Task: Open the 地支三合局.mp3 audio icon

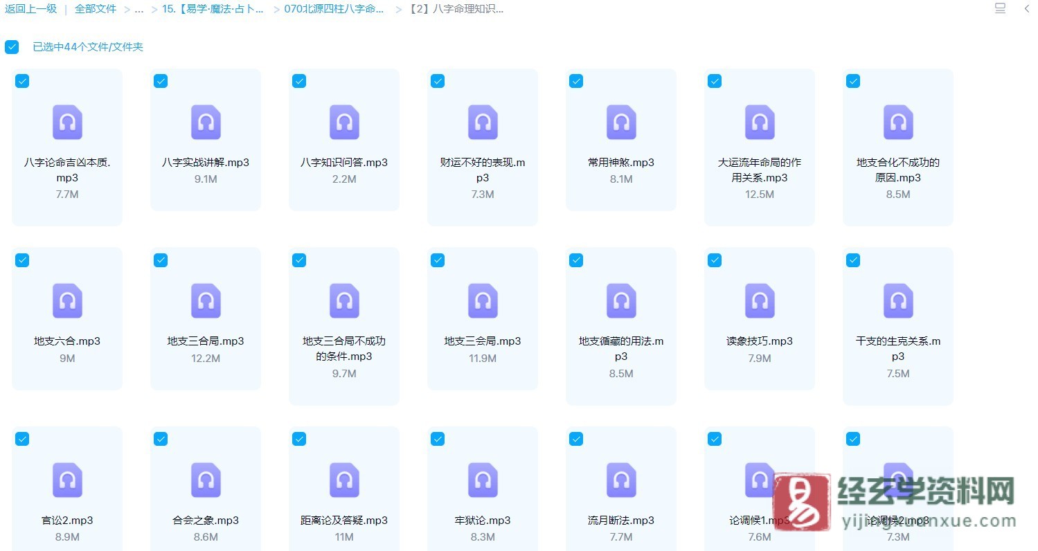Action: [206, 301]
